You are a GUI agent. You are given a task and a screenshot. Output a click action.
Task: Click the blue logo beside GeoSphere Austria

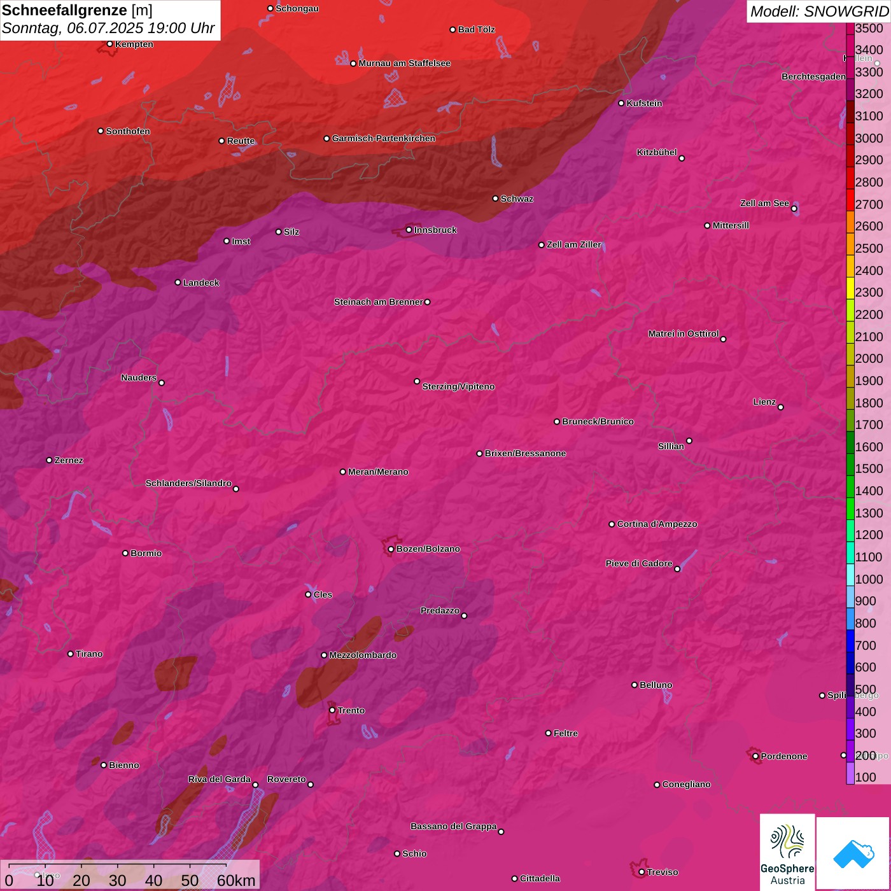pyautogui.click(x=853, y=853)
